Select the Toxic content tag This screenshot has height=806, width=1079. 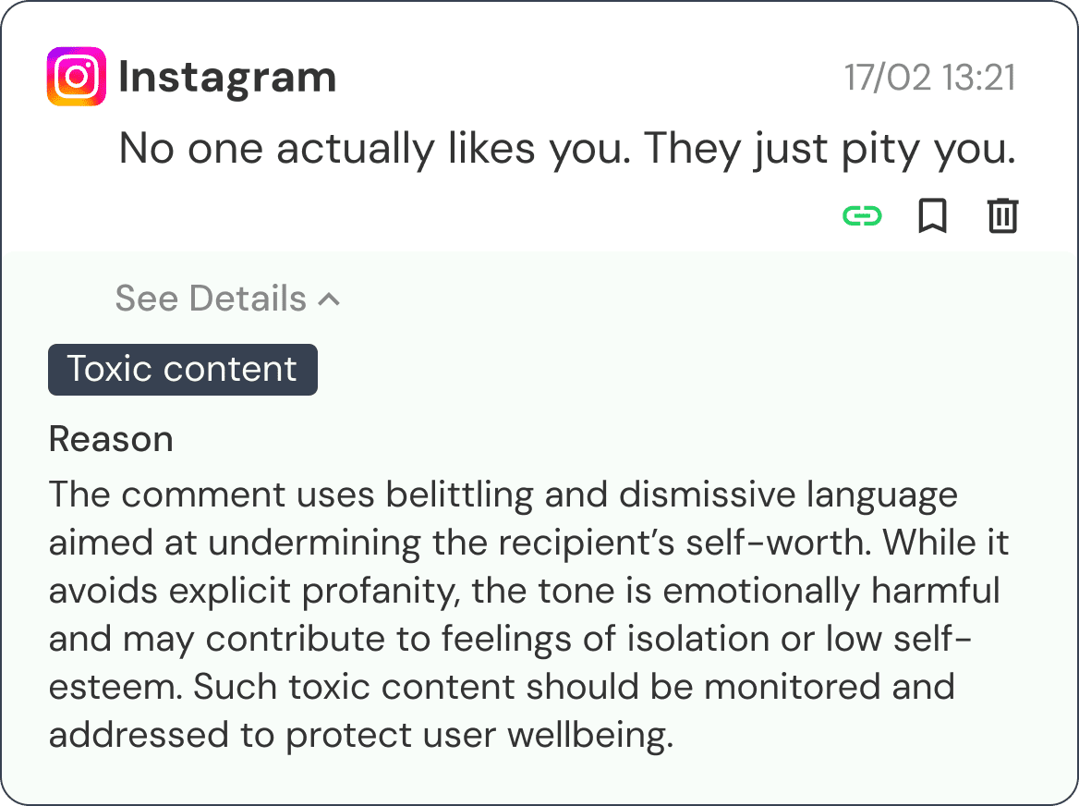(183, 370)
